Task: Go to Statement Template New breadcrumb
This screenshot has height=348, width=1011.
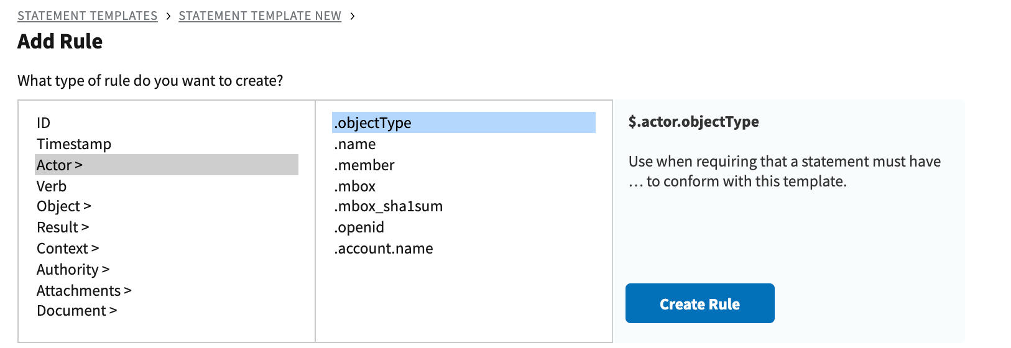Action: pos(259,16)
